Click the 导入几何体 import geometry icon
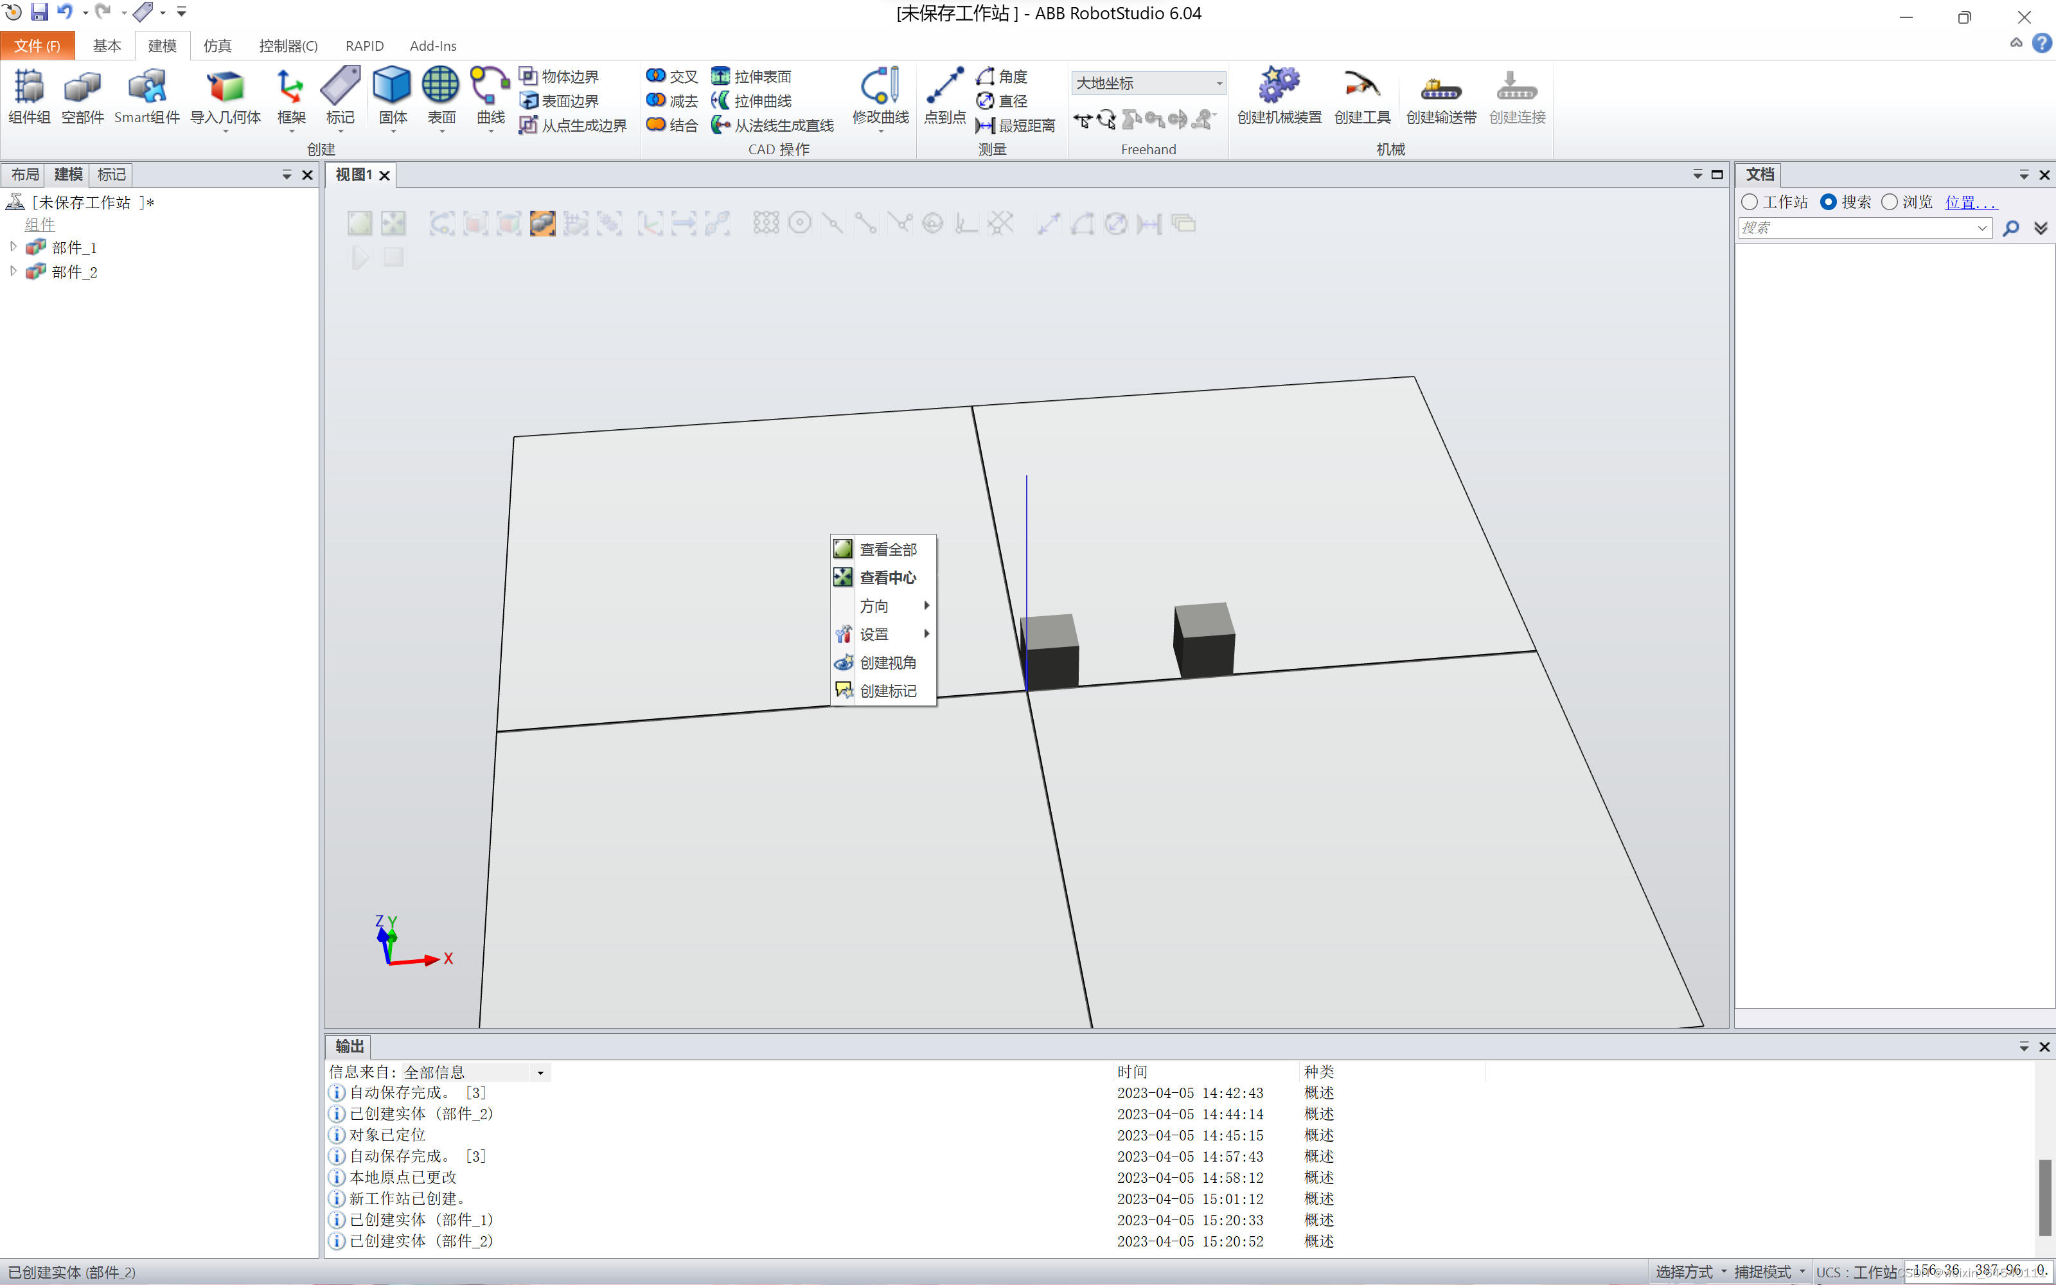This screenshot has width=2056, height=1285. (225, 95)
